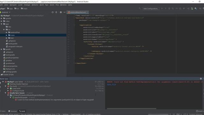Hide the Project tool window
This screenshot has height=115, width=204.
tap(64, 12)
